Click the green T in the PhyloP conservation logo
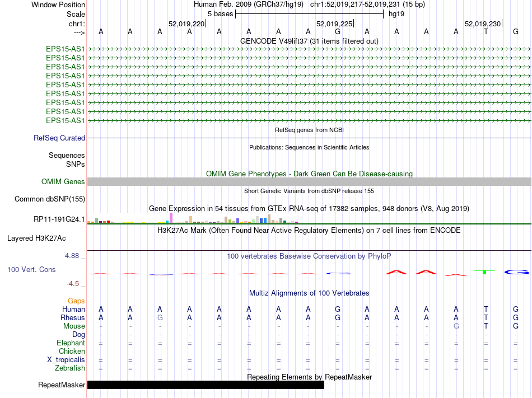The height and width of the screenshot is (398, 532). coord(484,272)
